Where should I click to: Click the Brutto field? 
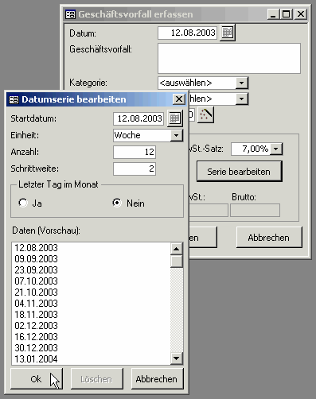coord(255,210)
